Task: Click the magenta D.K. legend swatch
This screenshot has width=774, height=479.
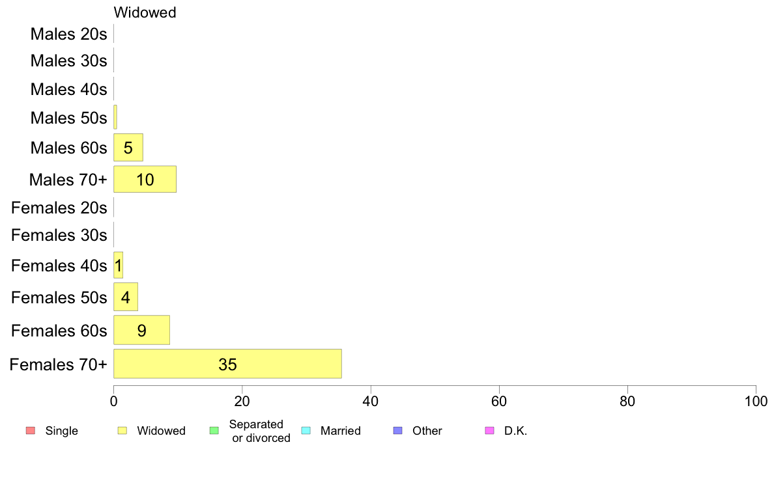Action: (x=490, y=431)
